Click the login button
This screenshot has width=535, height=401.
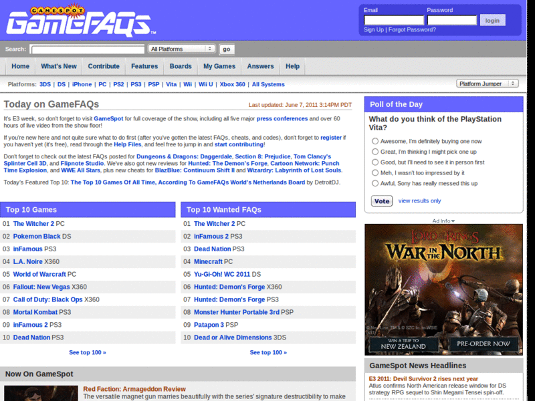[492, 21]
